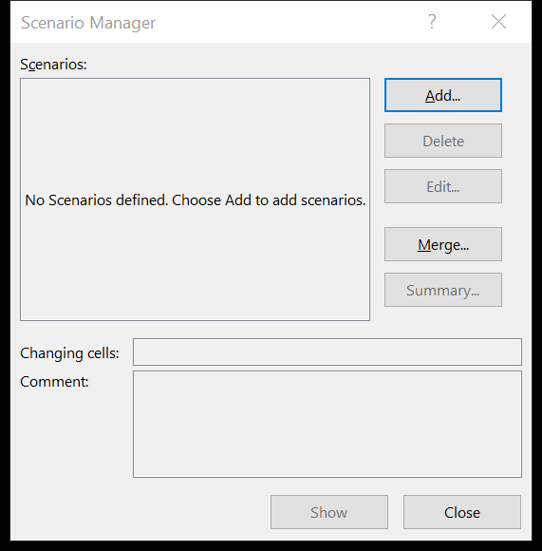Dismiss Scenario Manager using the Close button

tap(462, 512)
